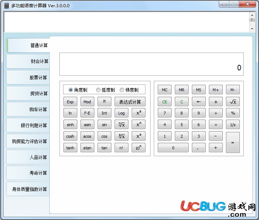Viewport: 259px width, 220px height.
Task: Open the 购房能力评估计算 tab
Action: tap(28, 141)
